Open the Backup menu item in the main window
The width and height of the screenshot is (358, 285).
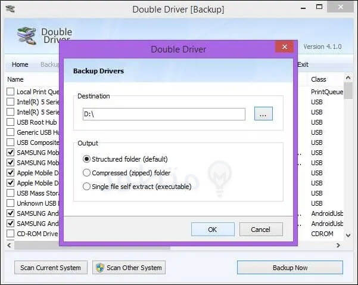(x=49, y=64)
